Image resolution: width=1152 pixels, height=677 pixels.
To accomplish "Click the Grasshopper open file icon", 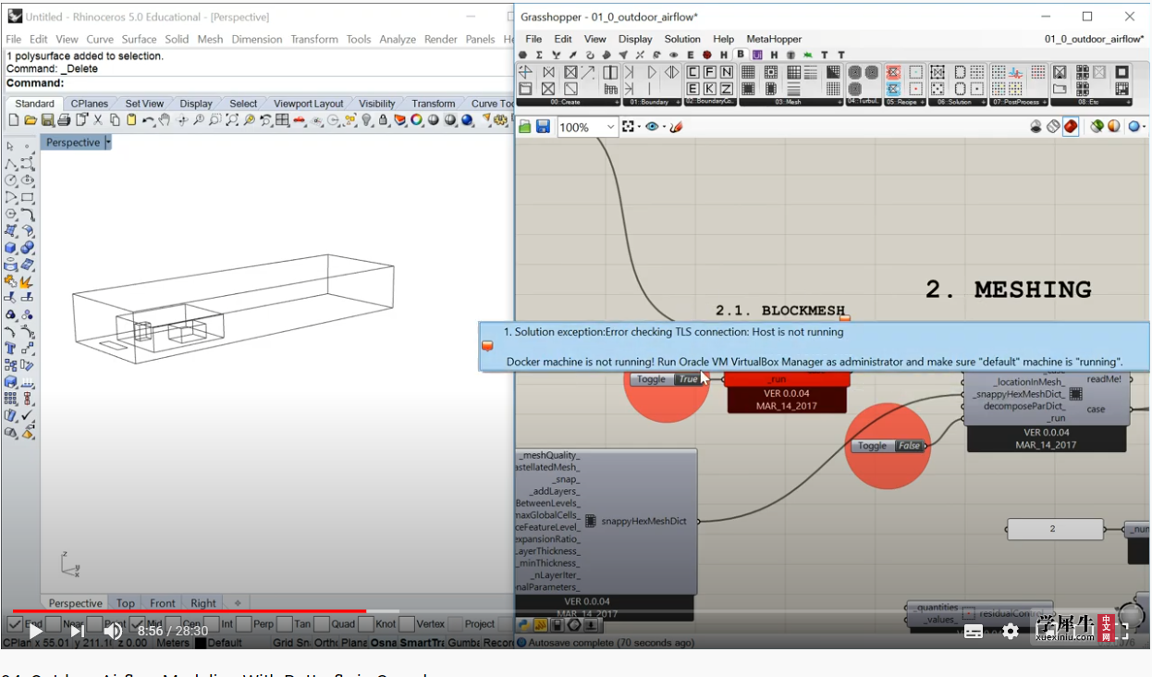I will 525,127.
